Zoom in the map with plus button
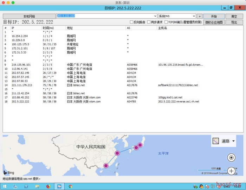This screenshot has height=190, width=246. click(231, 171)
